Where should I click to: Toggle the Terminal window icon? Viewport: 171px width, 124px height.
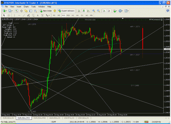point(31,11)
